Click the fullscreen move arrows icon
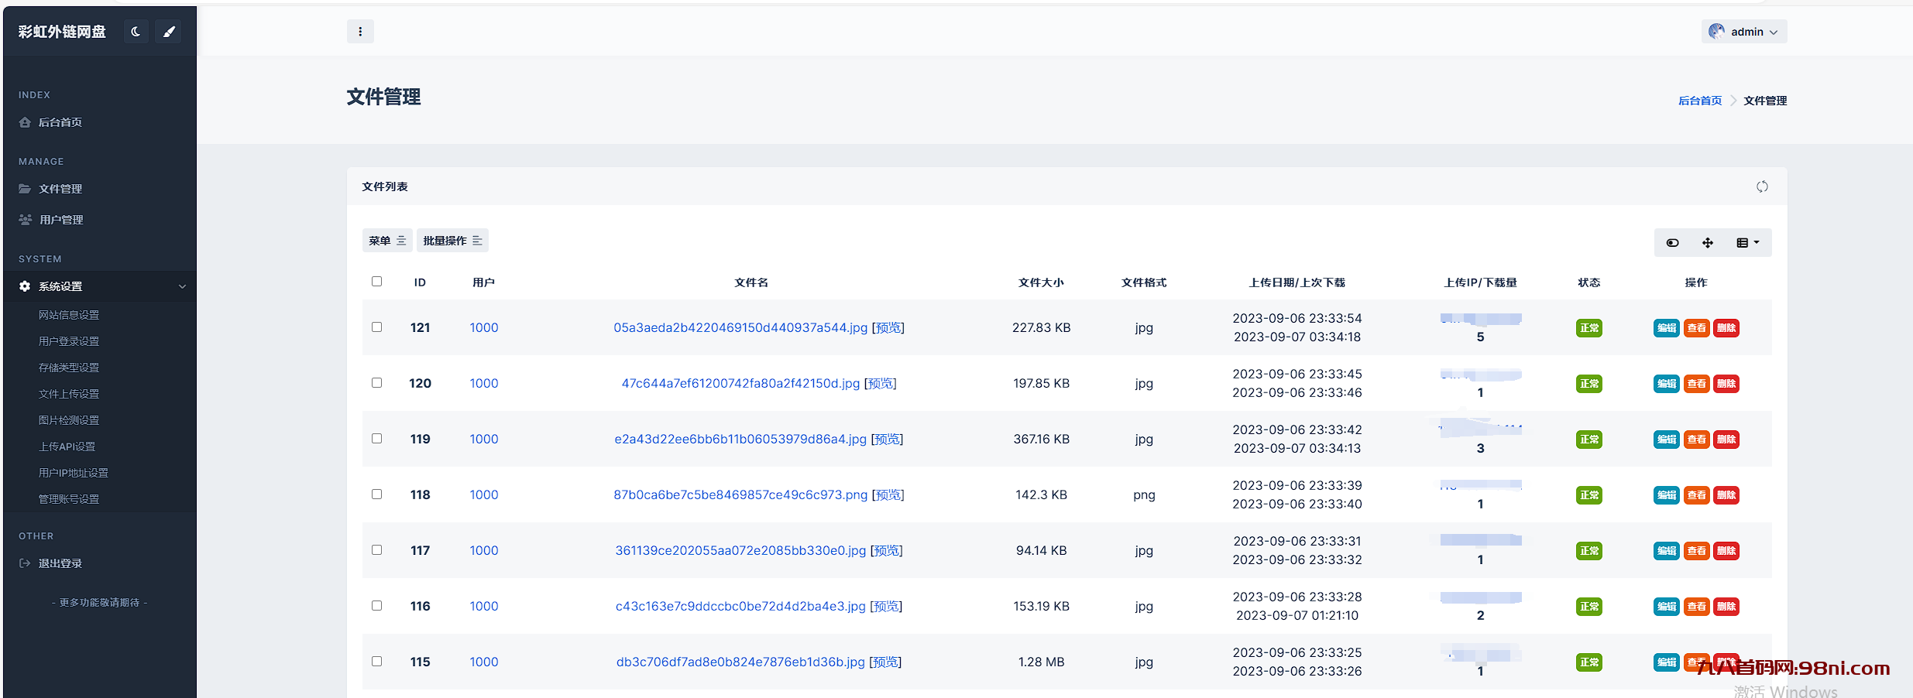Viewport: 1913px width, 698px height. (x=1708, y=243)
